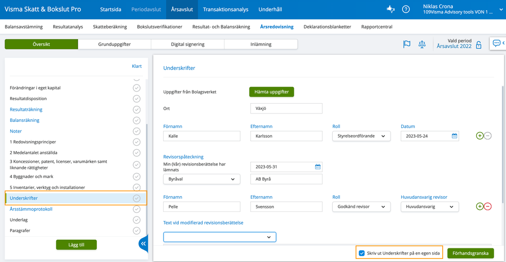This screenshot has width=506, height=262.
Task: Click the flag icon near Vald period
Action: [407, 44]
